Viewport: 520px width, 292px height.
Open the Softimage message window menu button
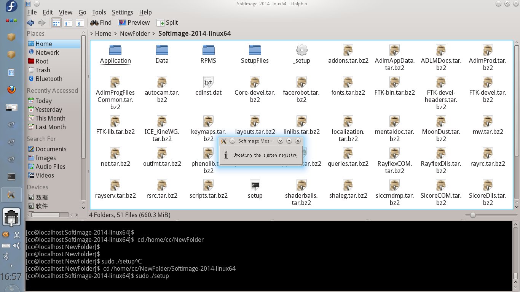(x=224, y=141)
